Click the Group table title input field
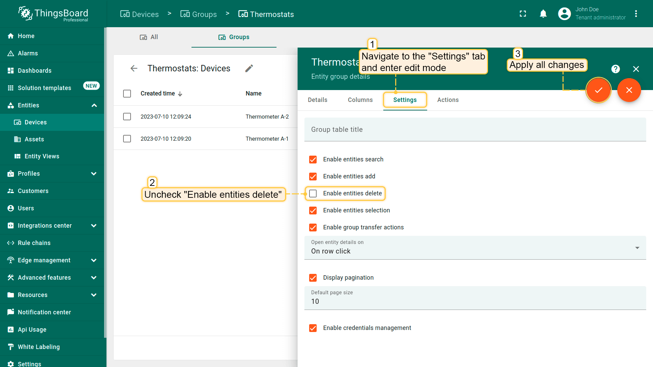Viewport: 653px width, 367px height. (x=475, y=129)
